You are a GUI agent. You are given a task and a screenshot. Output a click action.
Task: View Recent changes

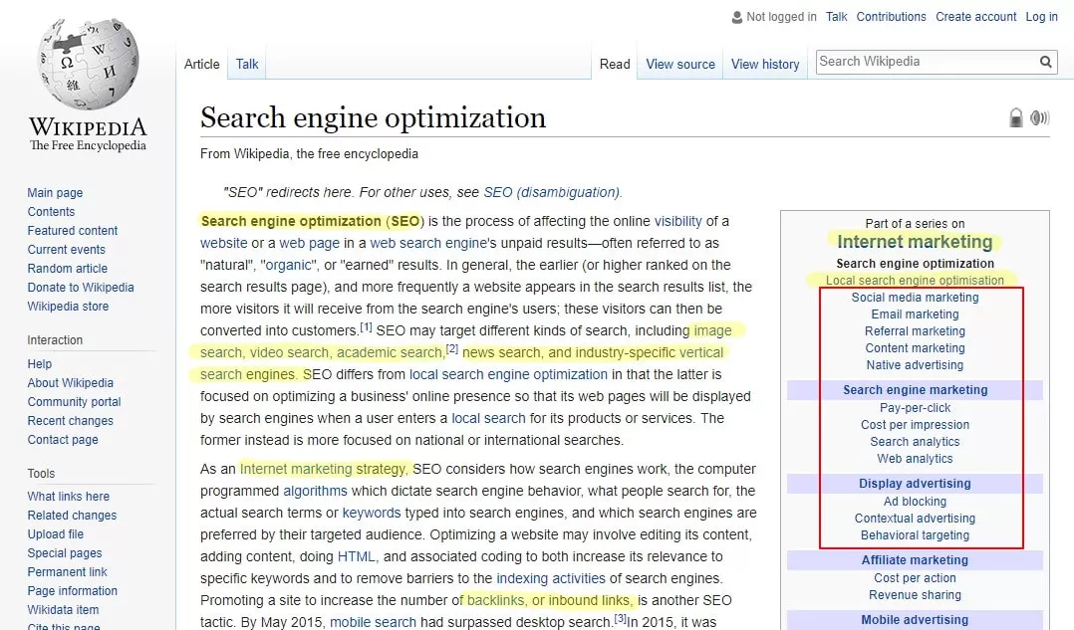[71, 421]
